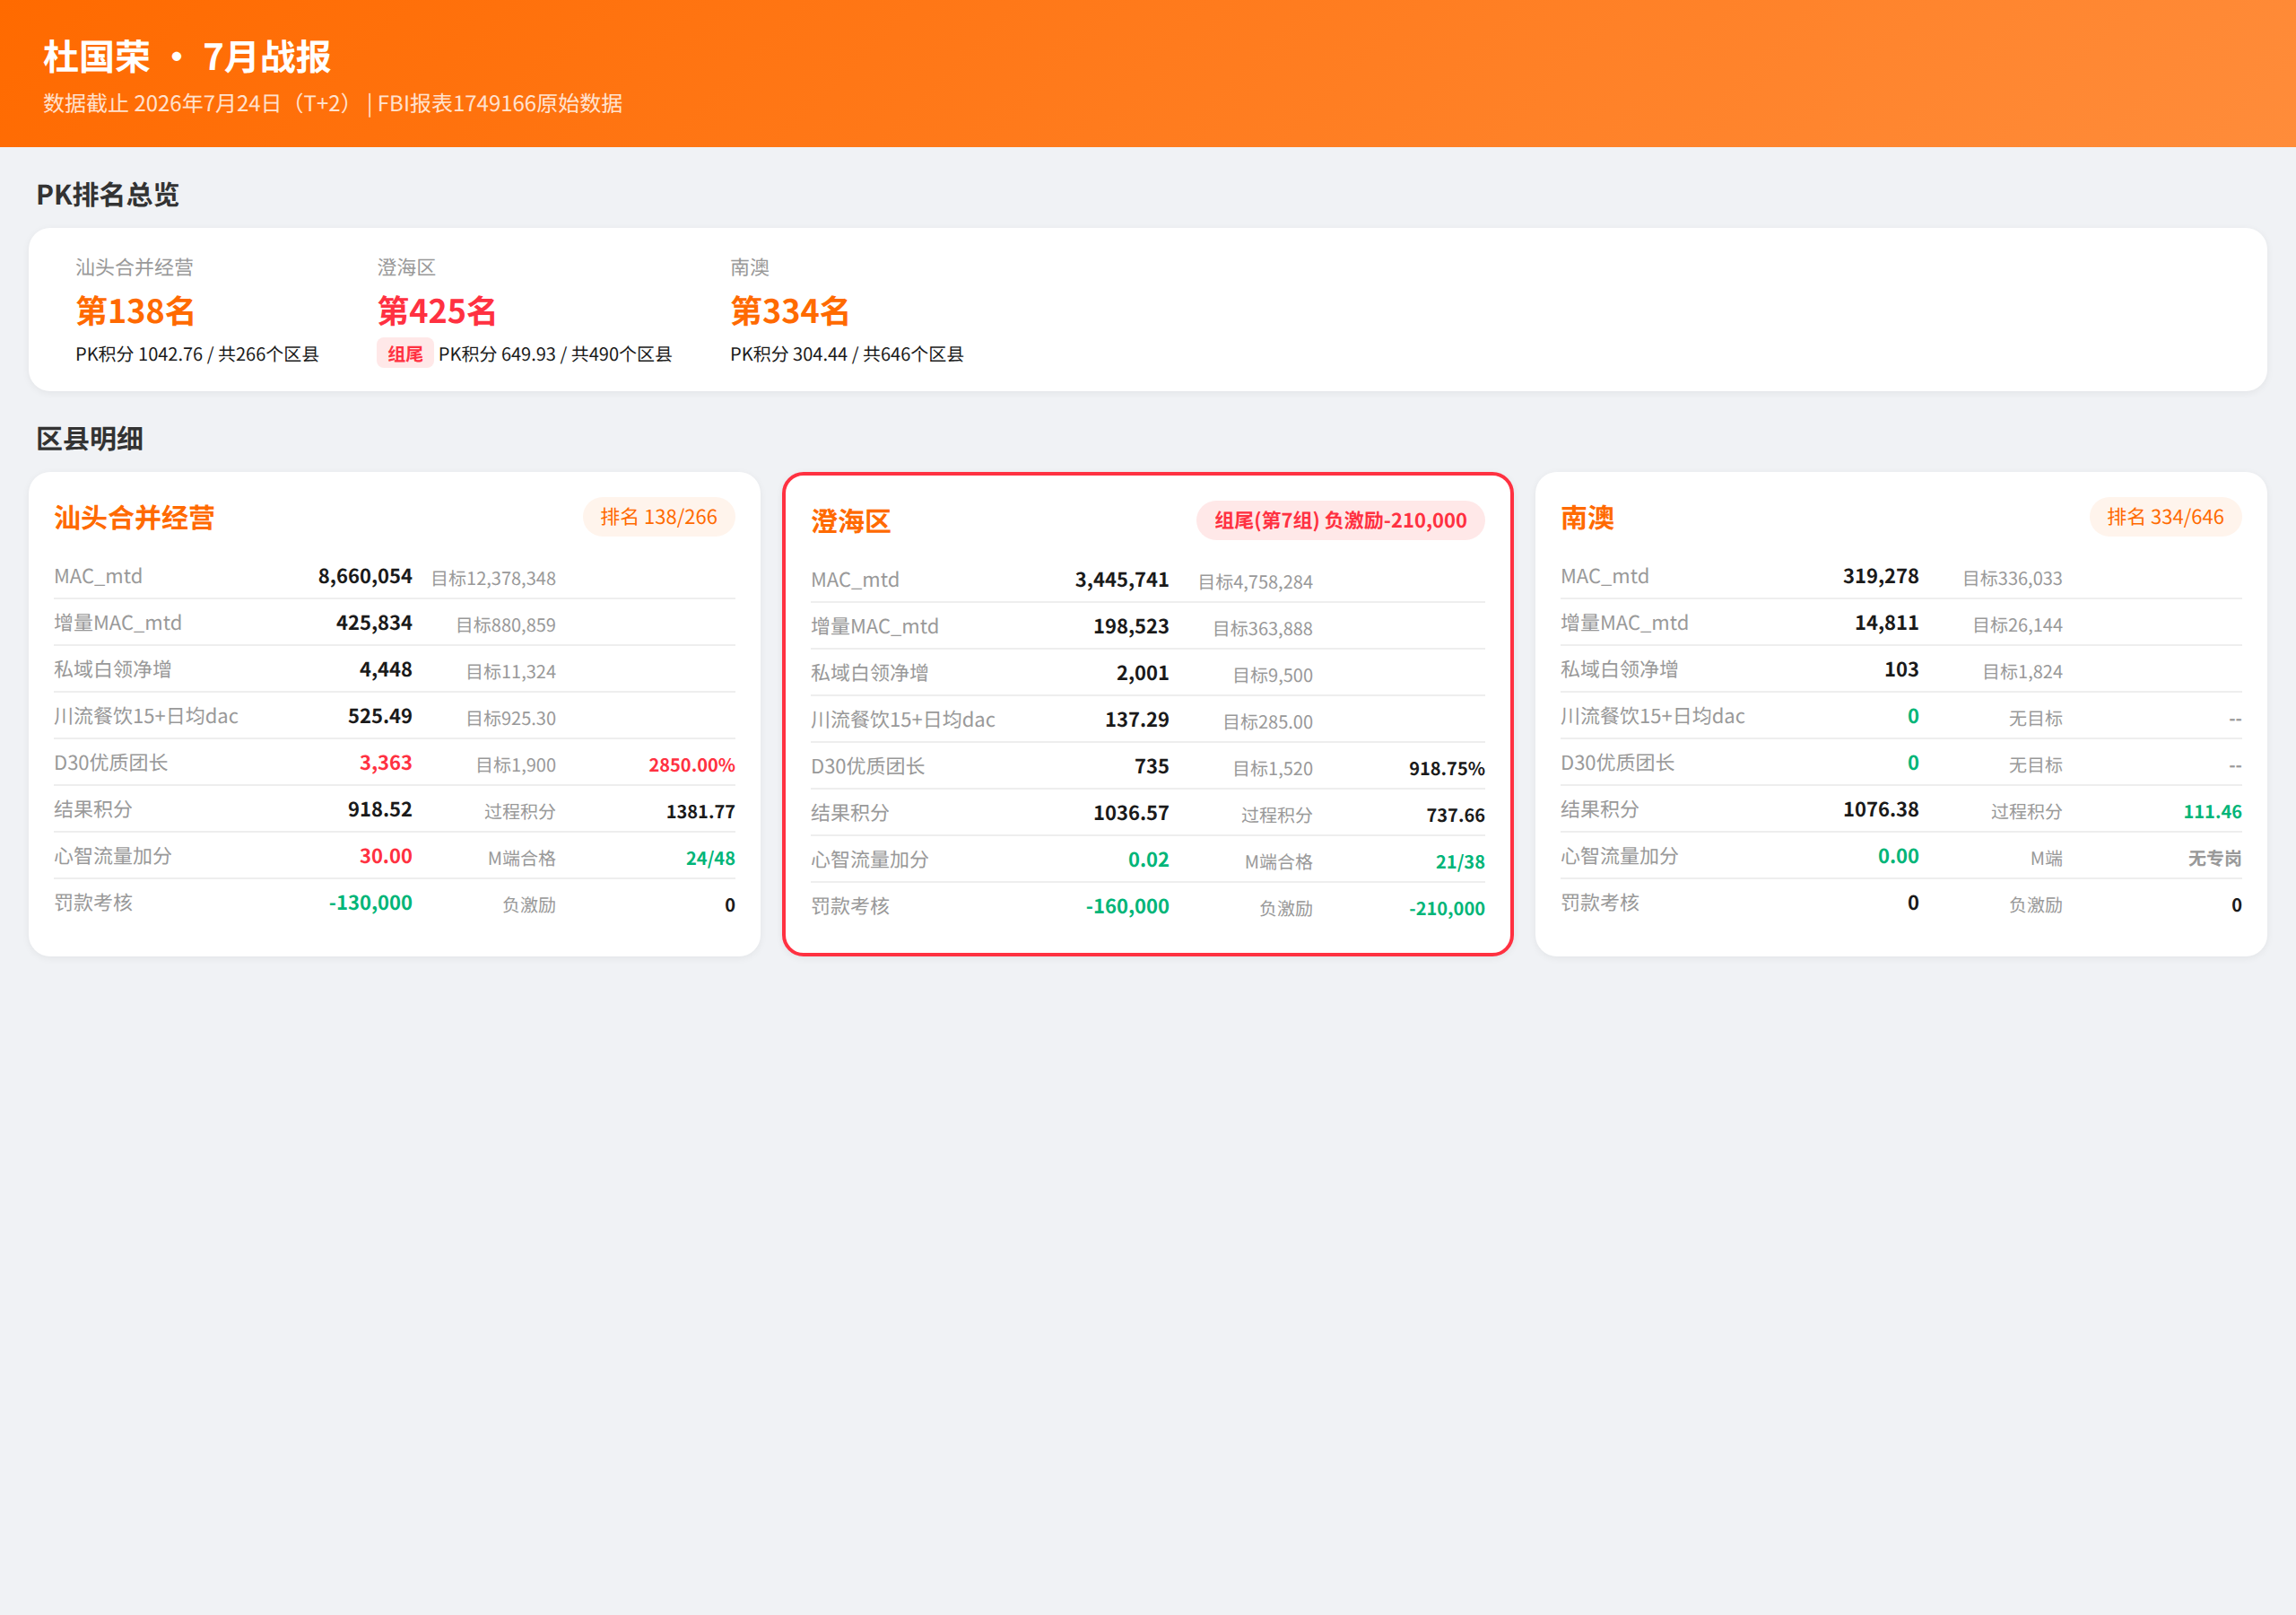Click the 杜国荣 · 7月战报 page title

pyautogui.click(x=187, y=57)
